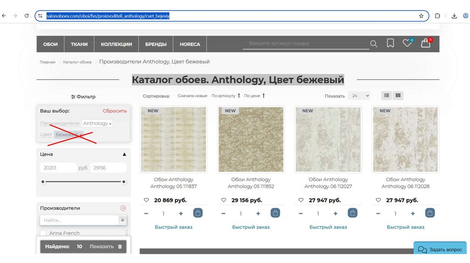This screenshot has height=263, width=470.
Task: Sort by Сначала новые
Action: (192, 96)
